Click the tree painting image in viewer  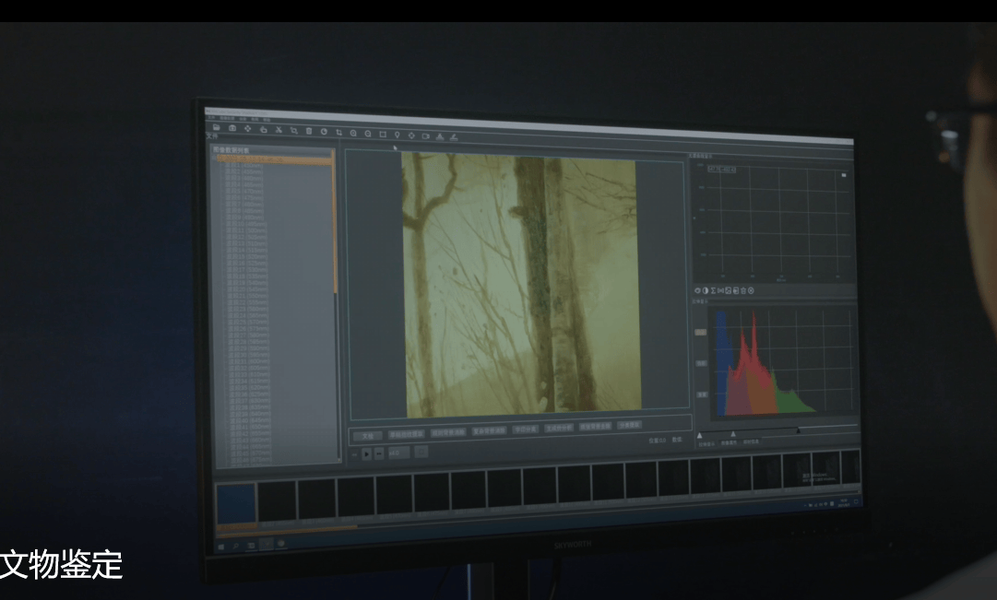pos(521,285)
